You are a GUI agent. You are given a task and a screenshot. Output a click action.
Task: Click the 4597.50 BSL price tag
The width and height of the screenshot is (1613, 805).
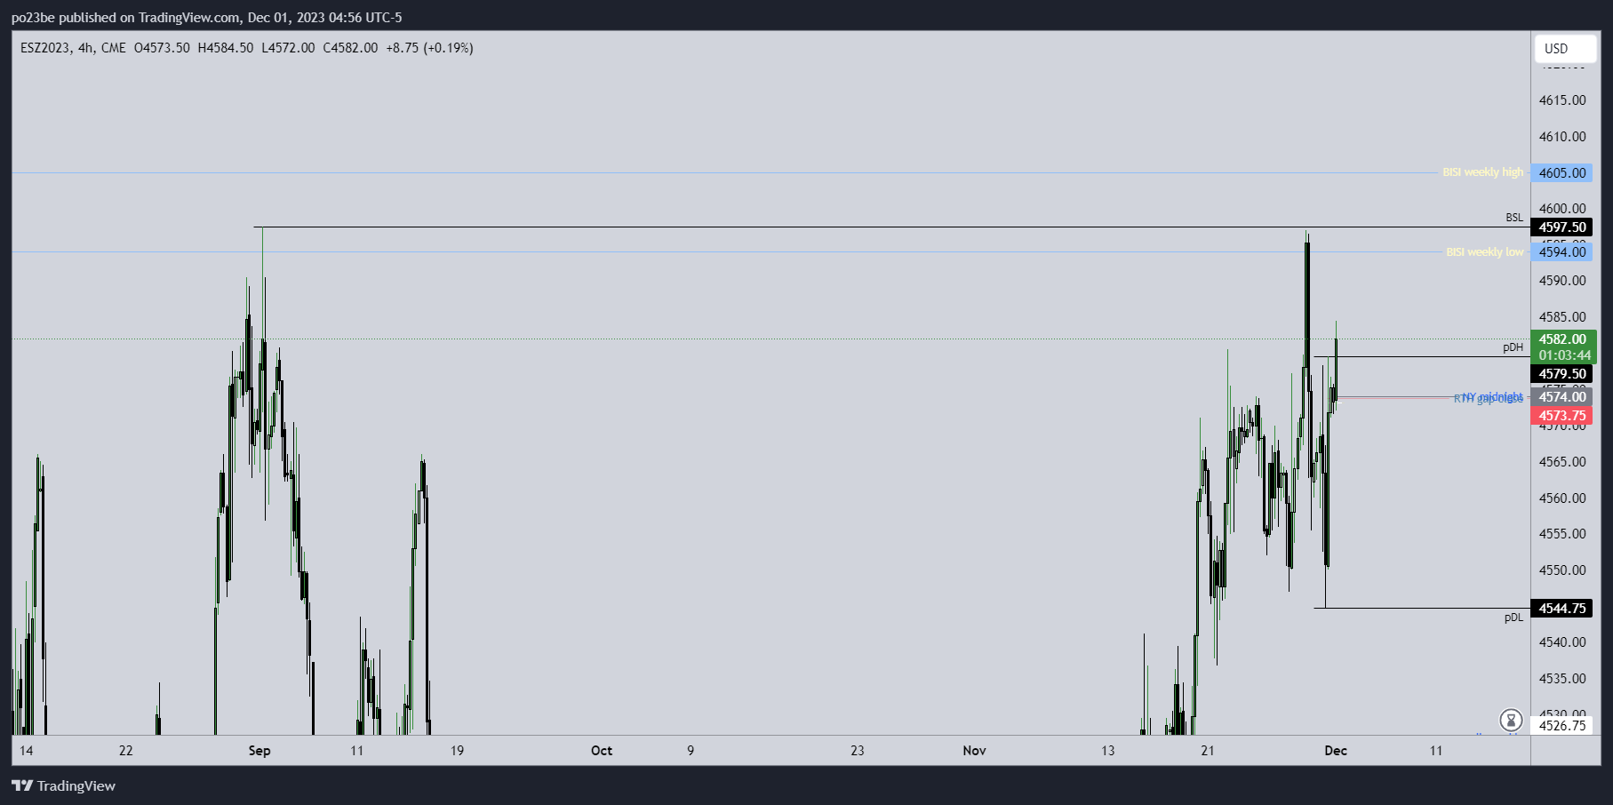[x=1561, y=227]
